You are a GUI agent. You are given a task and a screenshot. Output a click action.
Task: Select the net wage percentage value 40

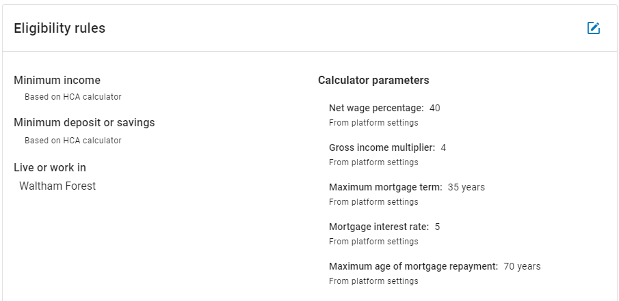point(434,108)
